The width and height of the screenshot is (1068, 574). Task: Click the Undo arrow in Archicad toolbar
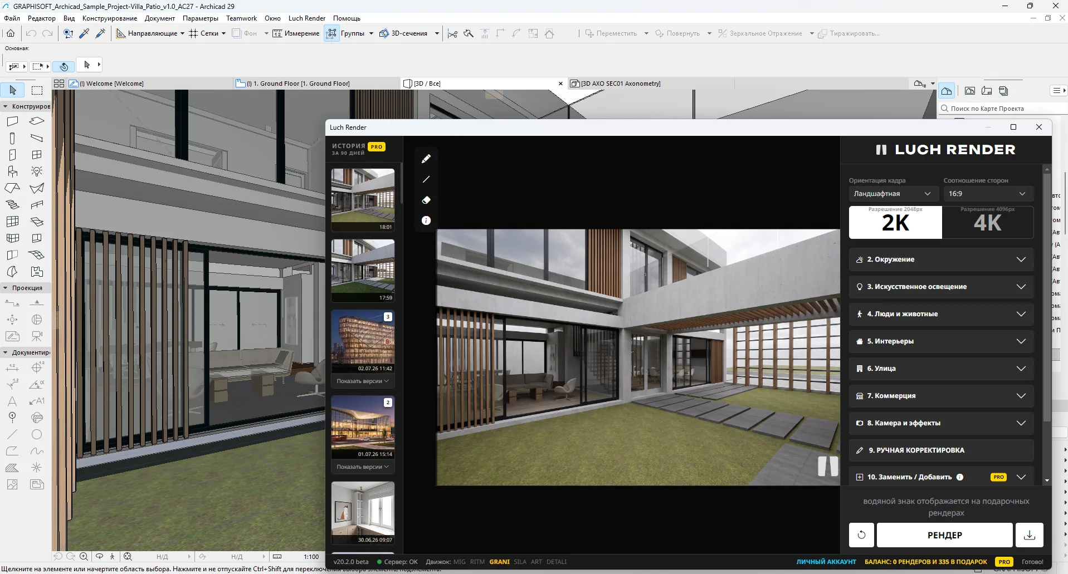click(31, 33)
